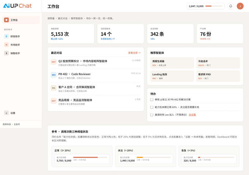Open the notification bell

pyautogui.click(x=231, y=6)
